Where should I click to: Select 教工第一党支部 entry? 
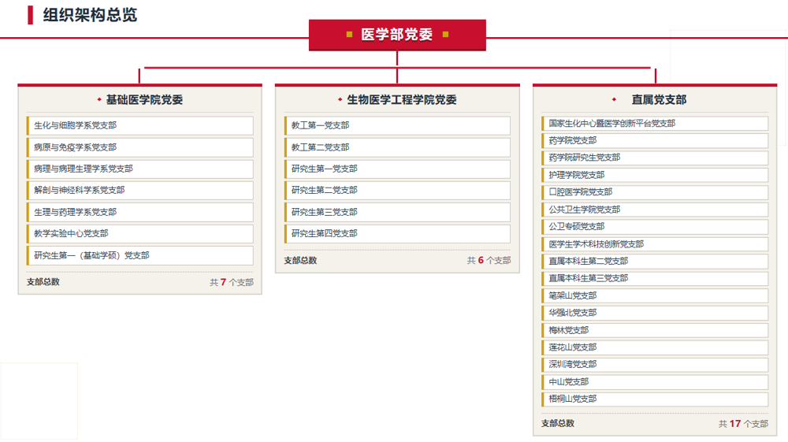[x=397, y=125]
